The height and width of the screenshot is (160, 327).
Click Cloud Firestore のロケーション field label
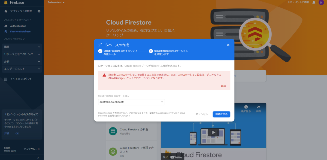114,96
